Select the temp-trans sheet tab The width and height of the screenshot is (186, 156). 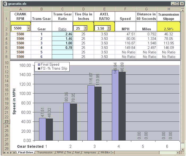click(x=90, y=153)
